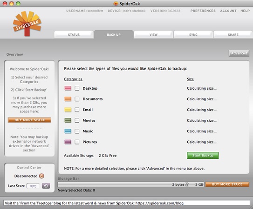Enable the Documents backup checkbox
This screenshot has width=253, height=209.
(x=77, y=99)
